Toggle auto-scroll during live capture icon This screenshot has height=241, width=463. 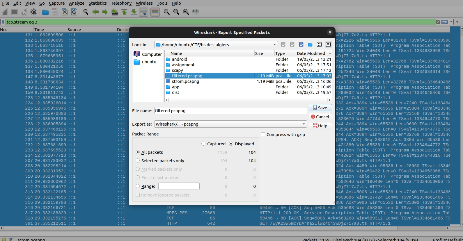pyautogui.click(x=143, y=12)
